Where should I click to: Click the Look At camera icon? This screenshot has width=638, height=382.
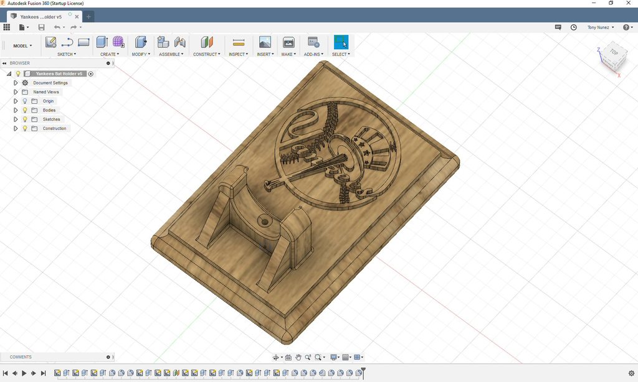[288, 357]
